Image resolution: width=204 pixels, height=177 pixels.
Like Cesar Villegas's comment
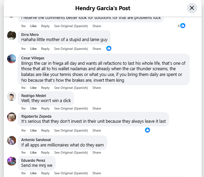[x=33, y=88]
